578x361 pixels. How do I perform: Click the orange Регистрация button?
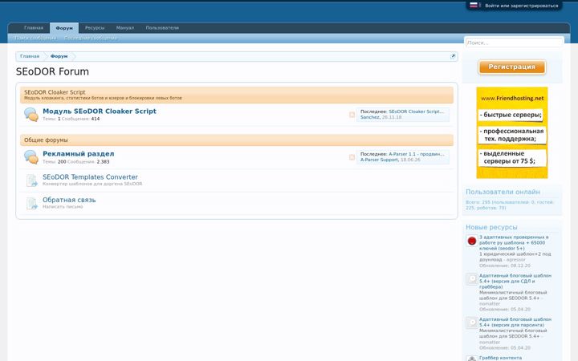coord(511,67)
